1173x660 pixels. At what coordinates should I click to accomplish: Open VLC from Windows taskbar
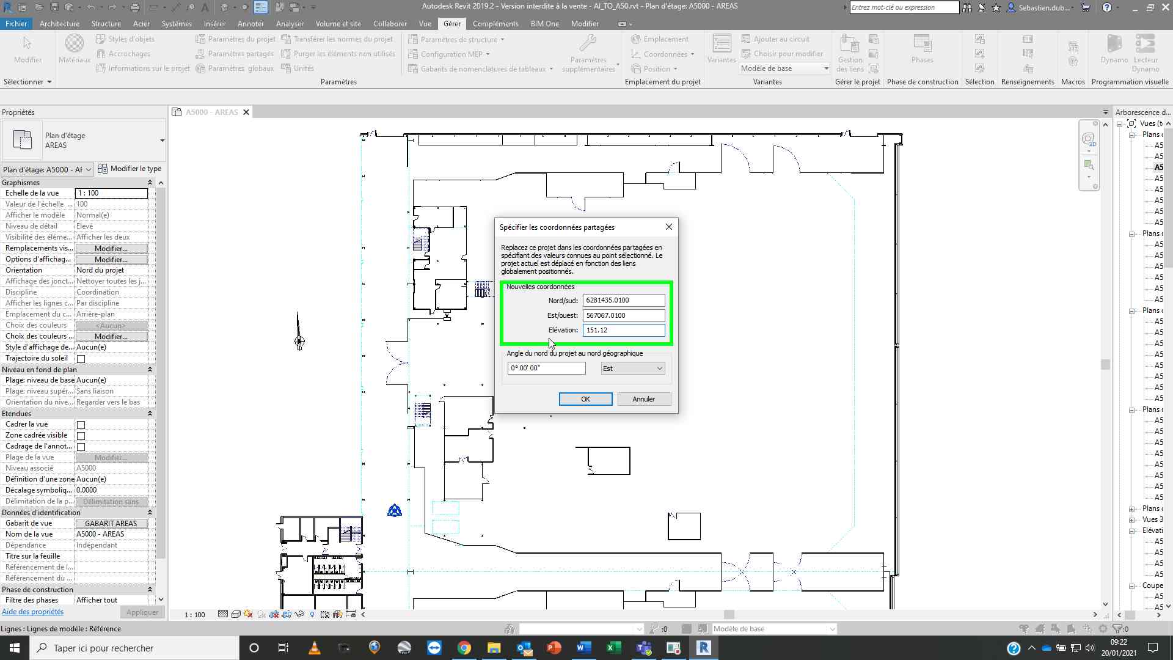(x=315, y=648)
